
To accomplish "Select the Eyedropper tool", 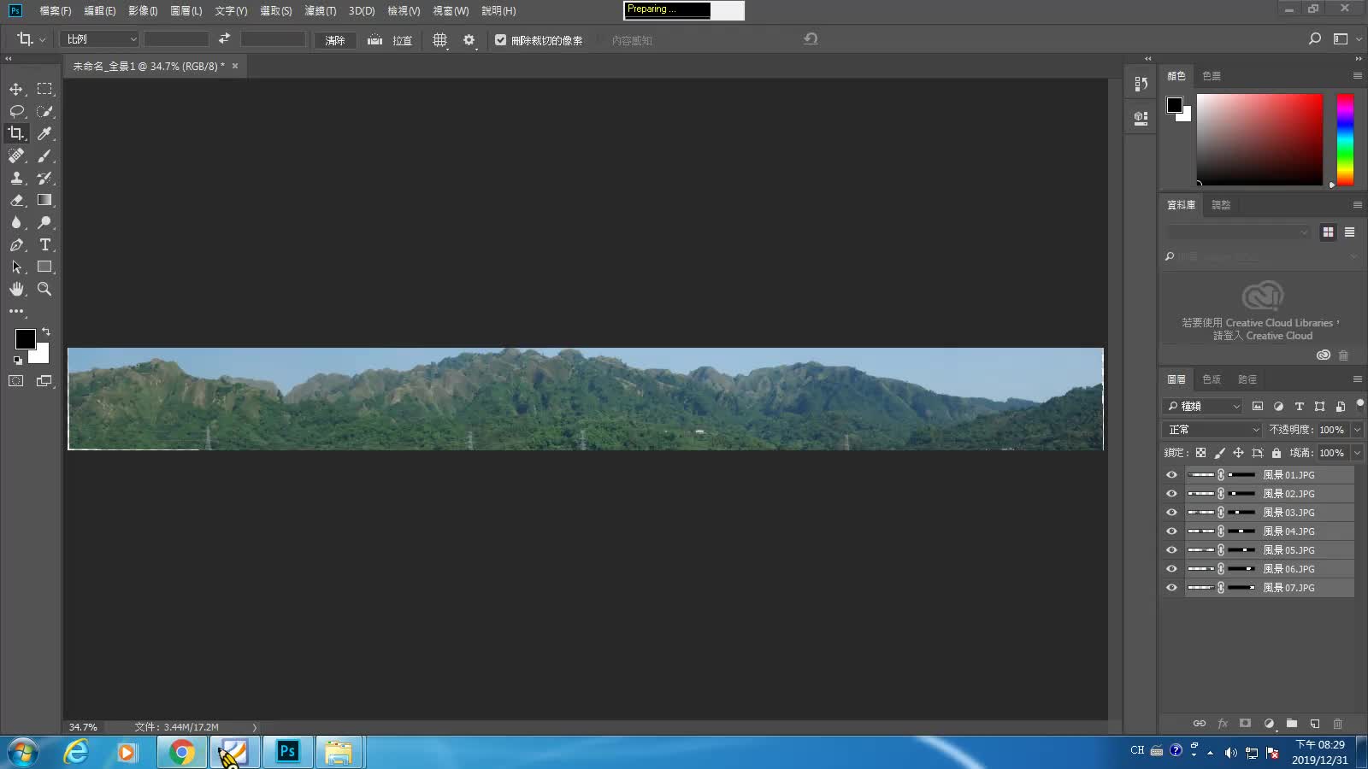I will (x=44, y=133).
